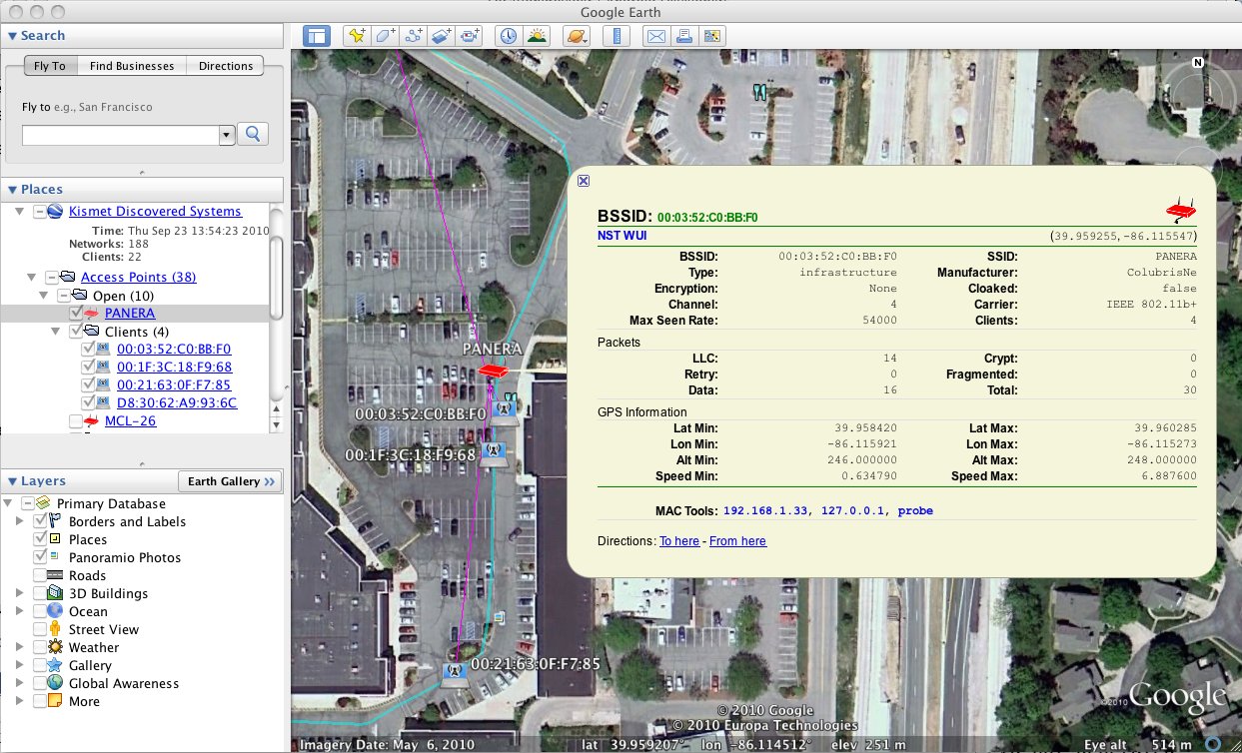1242x753 pixels.
Task: Toggle sunlight across the landscape
Action: point(538,36)
